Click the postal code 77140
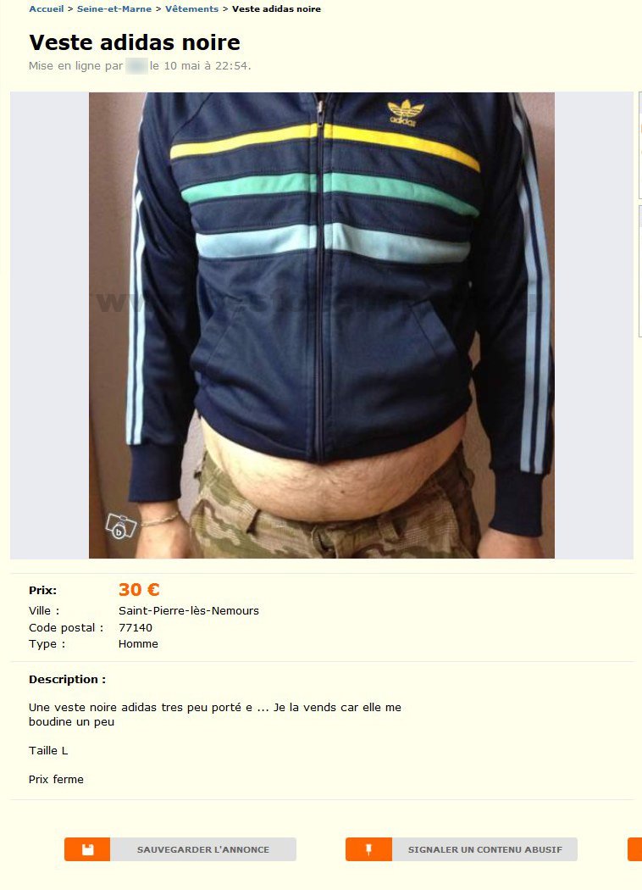 [x=135, y=627]
